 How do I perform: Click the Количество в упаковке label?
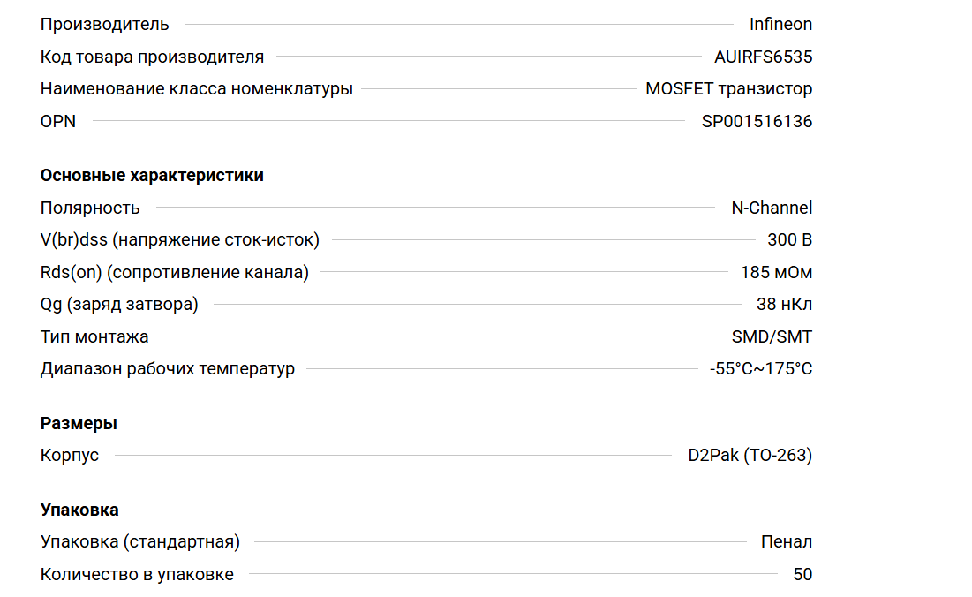[137, 575]
